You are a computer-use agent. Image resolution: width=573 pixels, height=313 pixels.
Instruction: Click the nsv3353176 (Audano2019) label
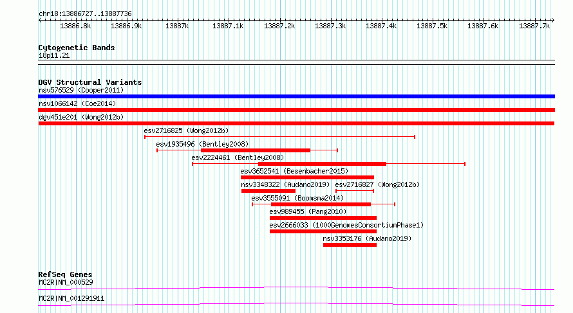tap(367, 238)
